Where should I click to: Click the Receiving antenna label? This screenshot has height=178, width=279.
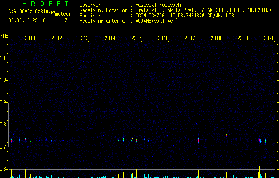[x=102, y=21]
